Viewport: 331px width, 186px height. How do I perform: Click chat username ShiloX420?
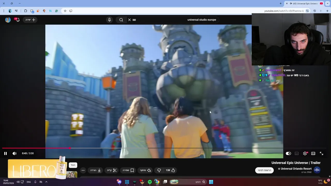(278, 75)
